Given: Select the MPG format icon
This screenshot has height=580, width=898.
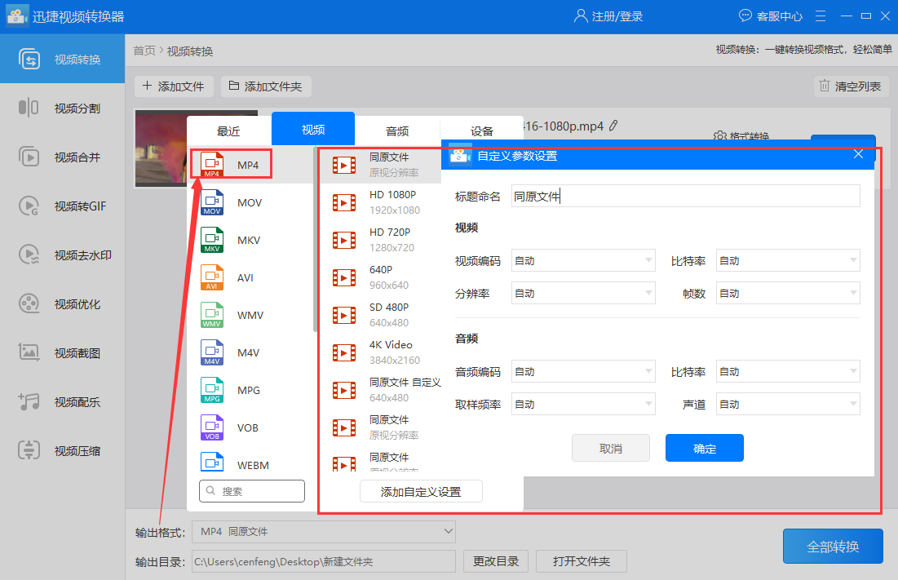Looking at the screenshot, I should [x=212, y=390].
